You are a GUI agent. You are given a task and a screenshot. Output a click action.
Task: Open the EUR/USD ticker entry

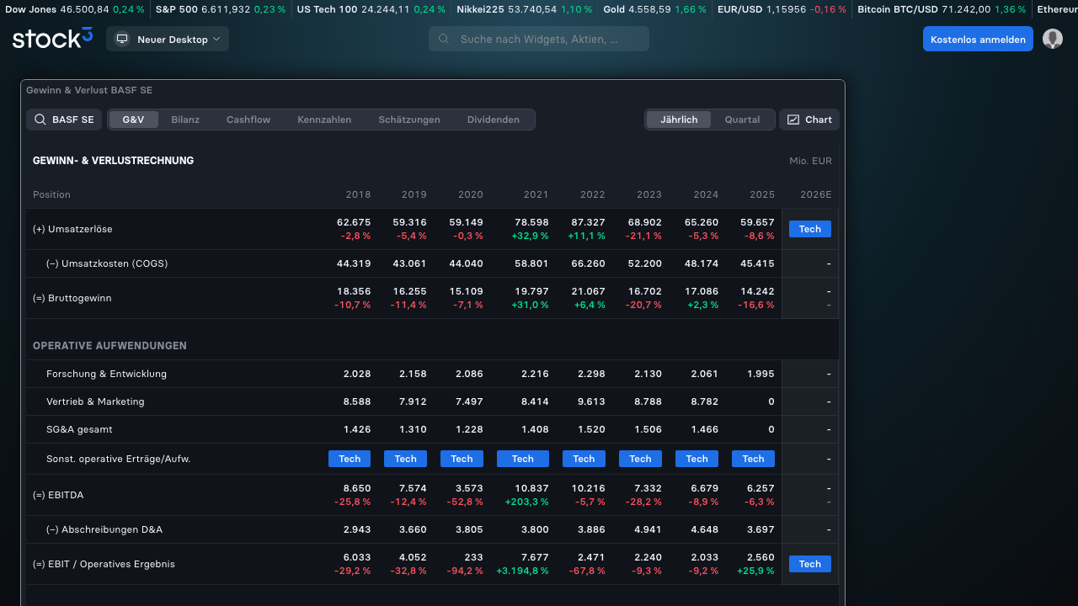(x=782, y=9)
